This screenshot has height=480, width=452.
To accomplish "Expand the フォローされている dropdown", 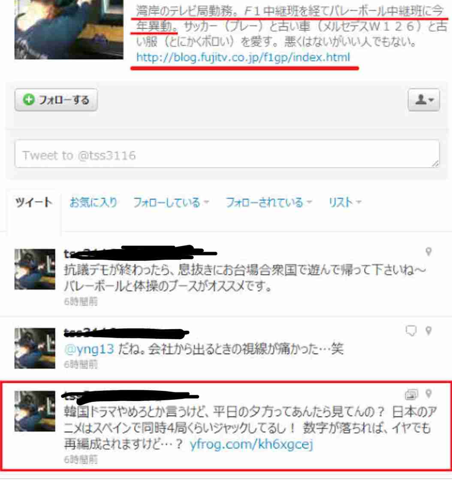I will tap(268, 203).
